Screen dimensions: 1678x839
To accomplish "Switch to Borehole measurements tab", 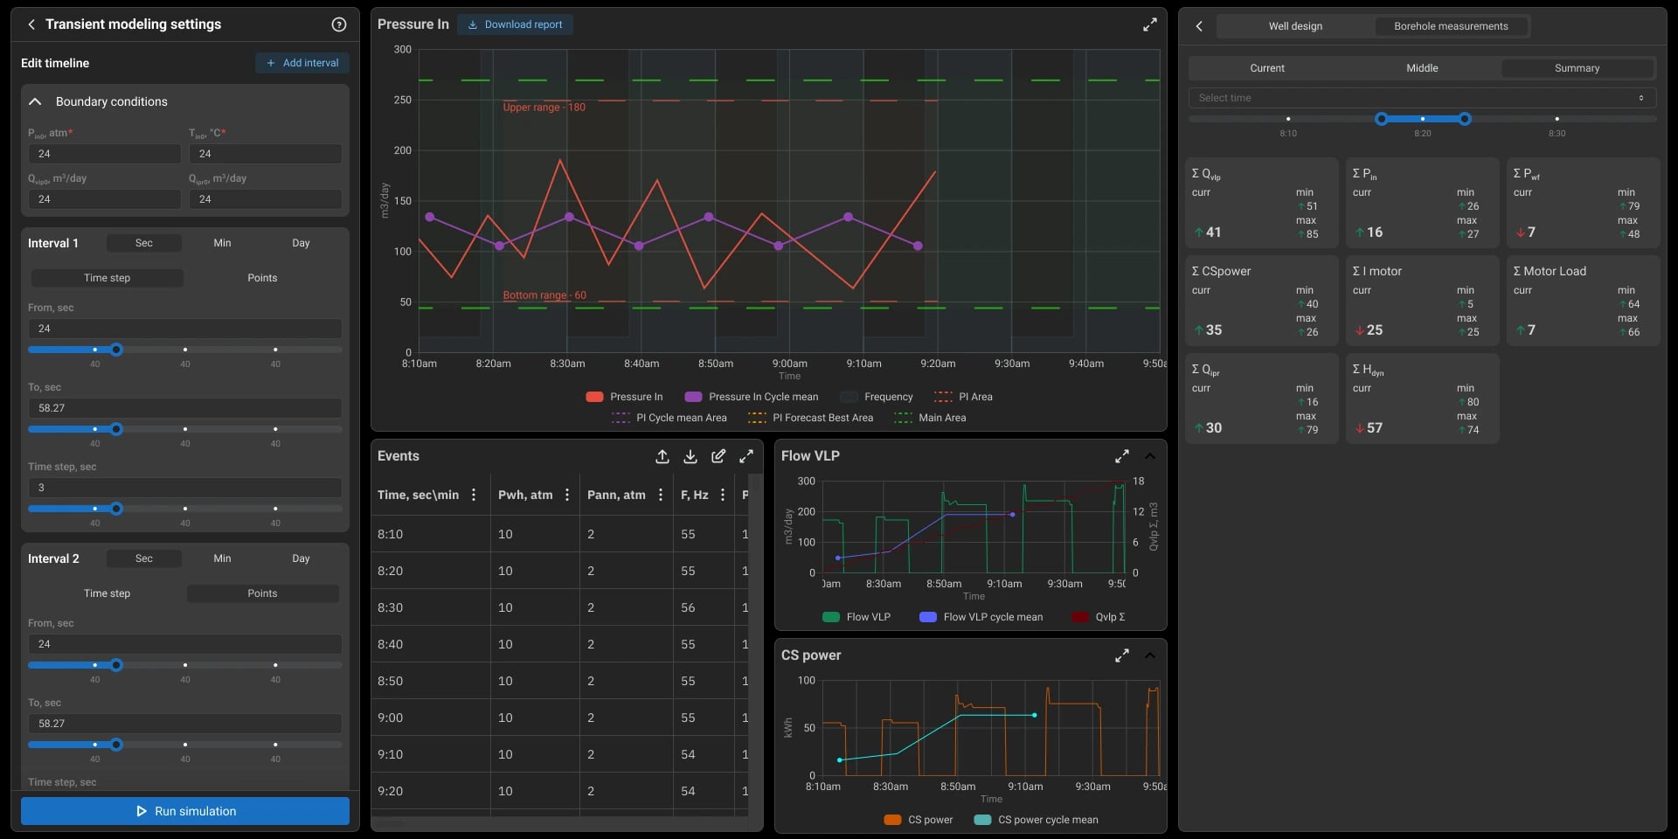I will click(x=1451, y=26).
